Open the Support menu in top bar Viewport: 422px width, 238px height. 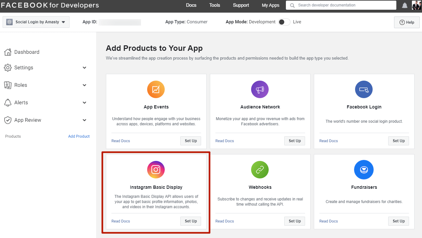tap(241, 5)
